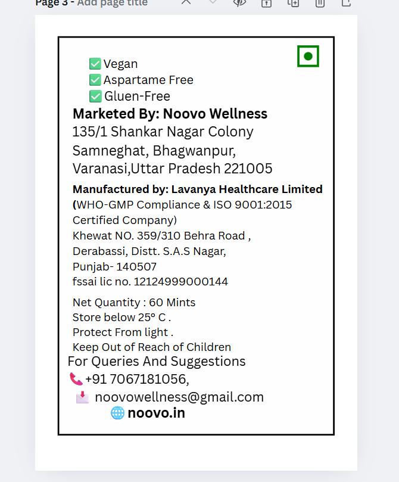Click the lock page icon
Screen dimensions: 399x482
(266, 3)
